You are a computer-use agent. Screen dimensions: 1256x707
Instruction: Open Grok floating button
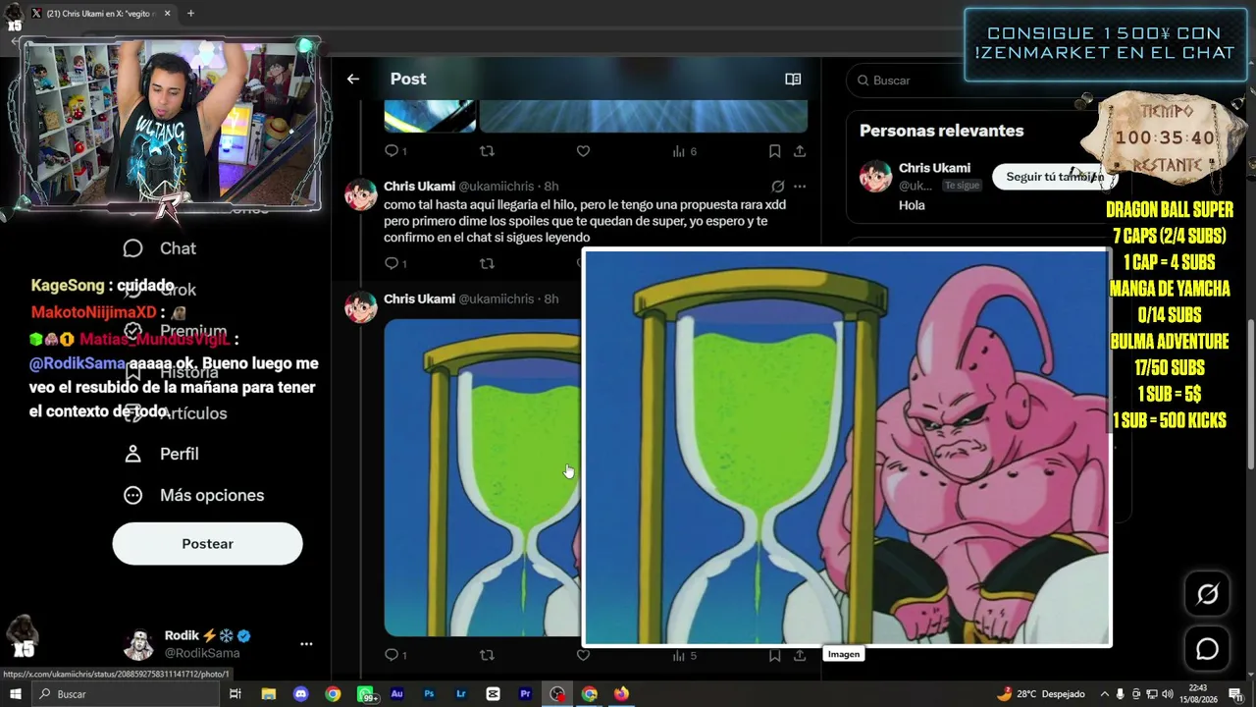[x=1207, y=594]
